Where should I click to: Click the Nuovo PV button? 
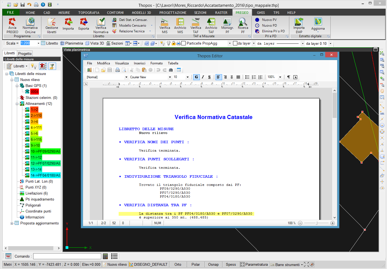pyautogui.click(x=266, y=20)
